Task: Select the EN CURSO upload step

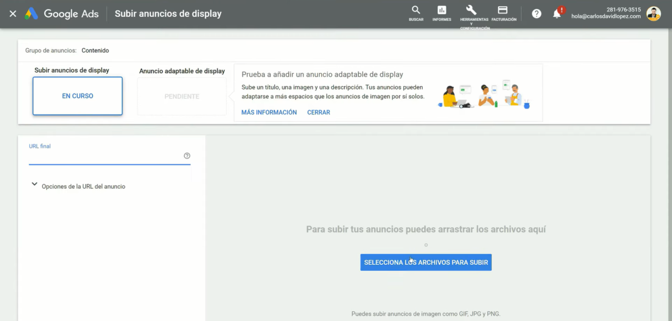Action: (x=77, y=96)
